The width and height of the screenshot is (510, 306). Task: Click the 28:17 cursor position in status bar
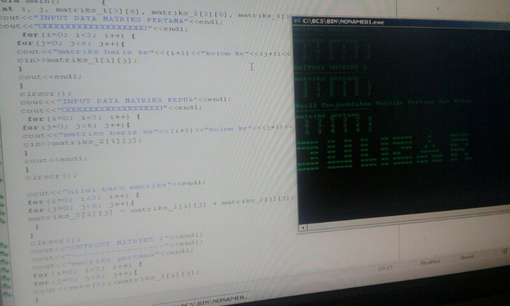(x=386, y=268)
